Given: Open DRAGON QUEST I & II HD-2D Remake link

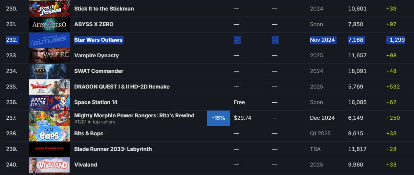Looking at the screenshot, I should pos(122,87).
